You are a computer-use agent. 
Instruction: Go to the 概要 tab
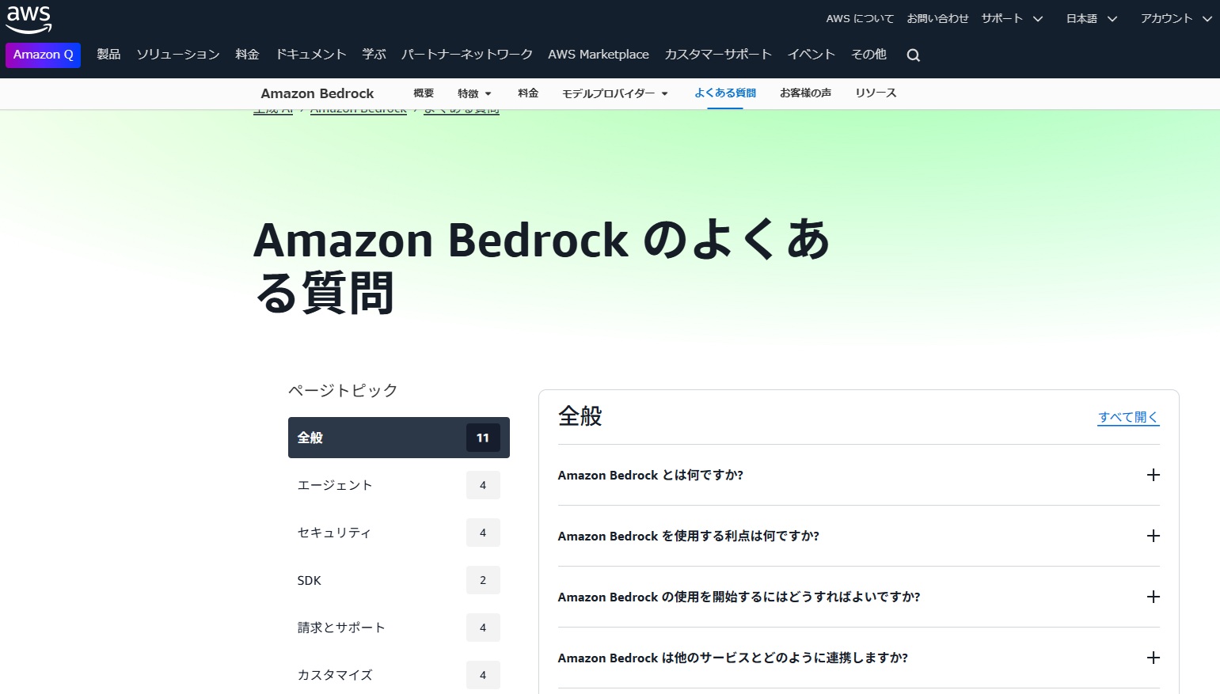424,93
